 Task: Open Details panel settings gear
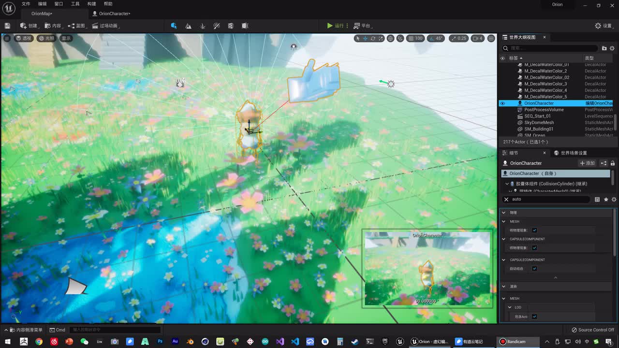click(x=614, y=199)
